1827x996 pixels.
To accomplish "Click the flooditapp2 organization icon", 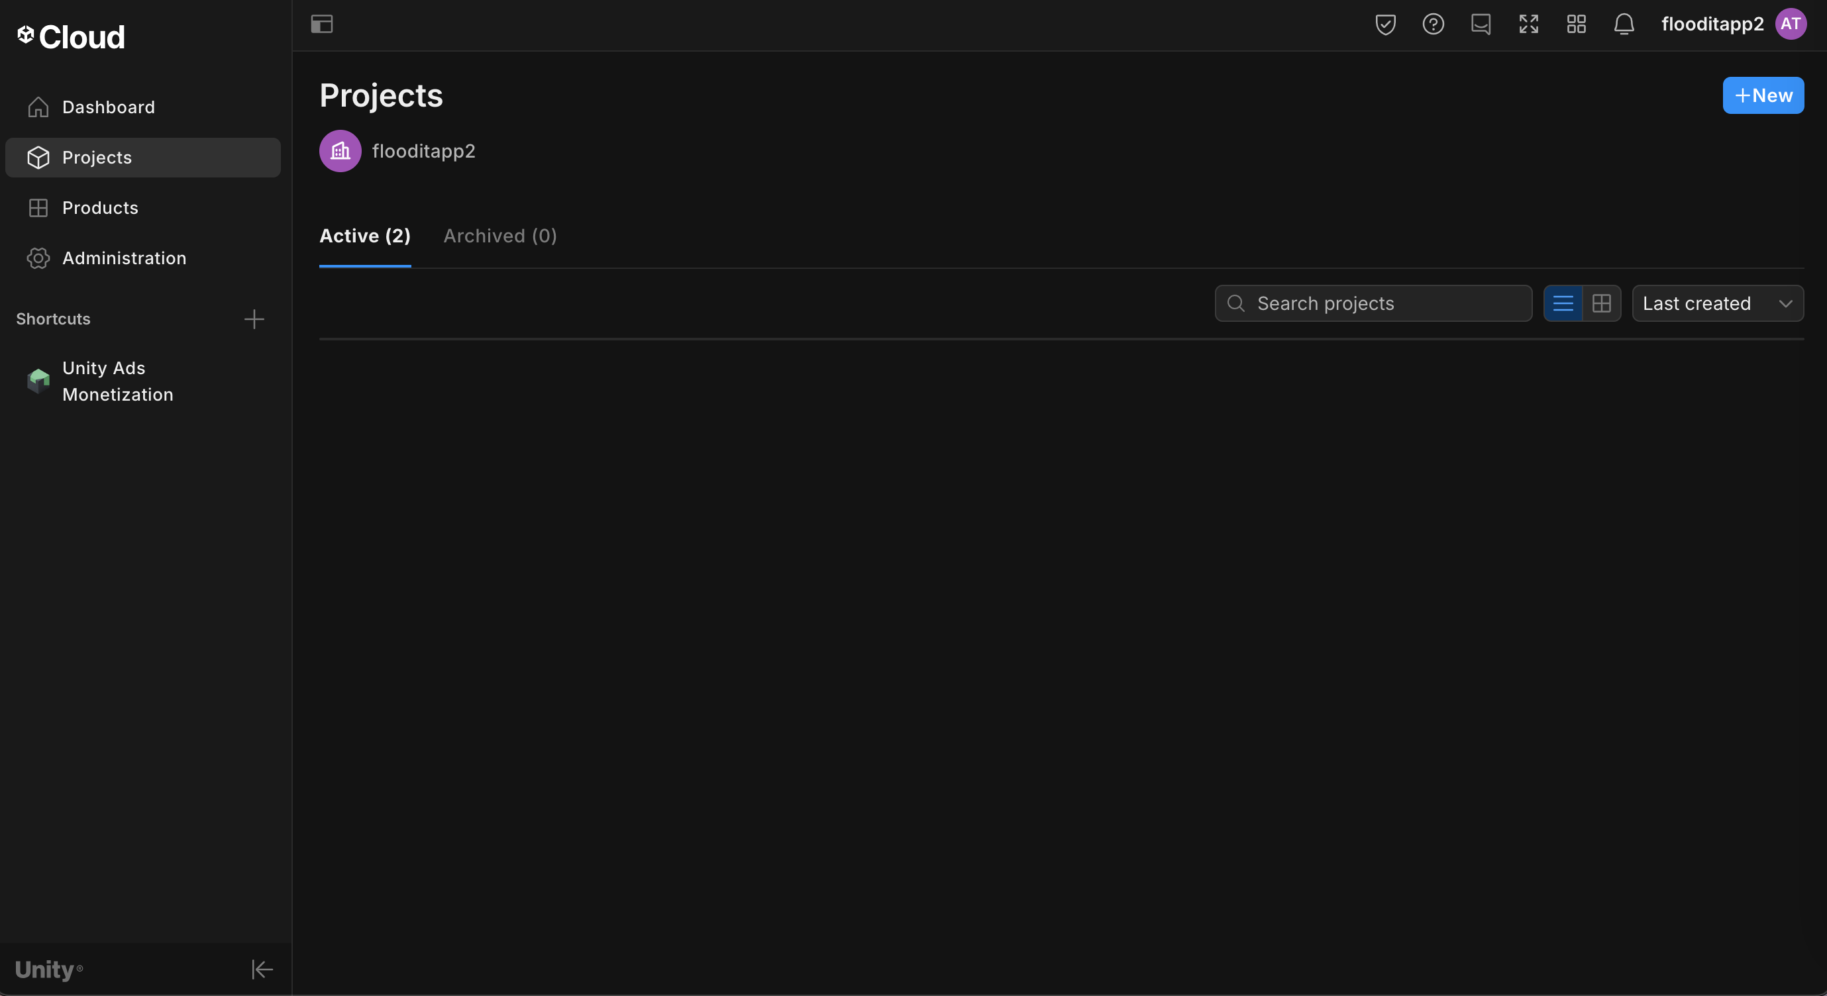I will [x=340, y=151].
